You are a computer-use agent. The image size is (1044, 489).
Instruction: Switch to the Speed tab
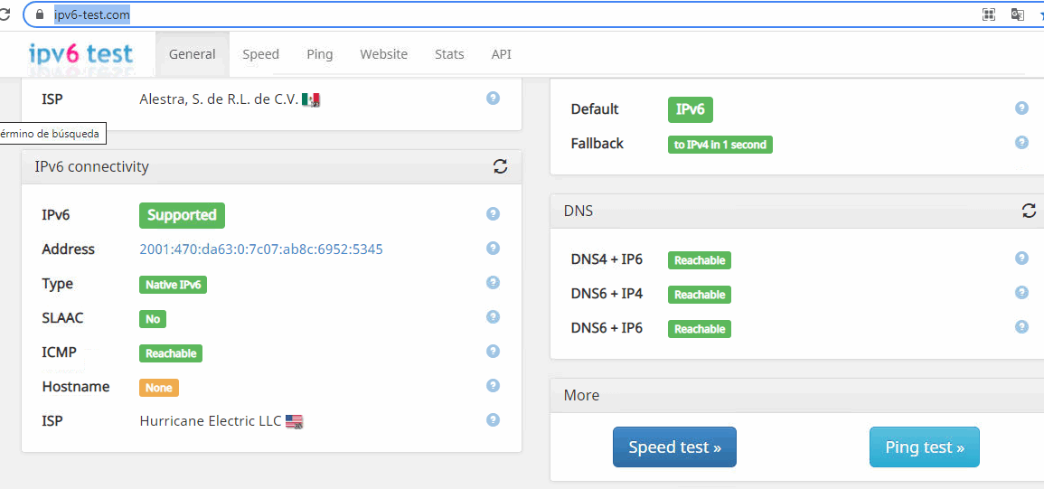(x=260, y=54)
